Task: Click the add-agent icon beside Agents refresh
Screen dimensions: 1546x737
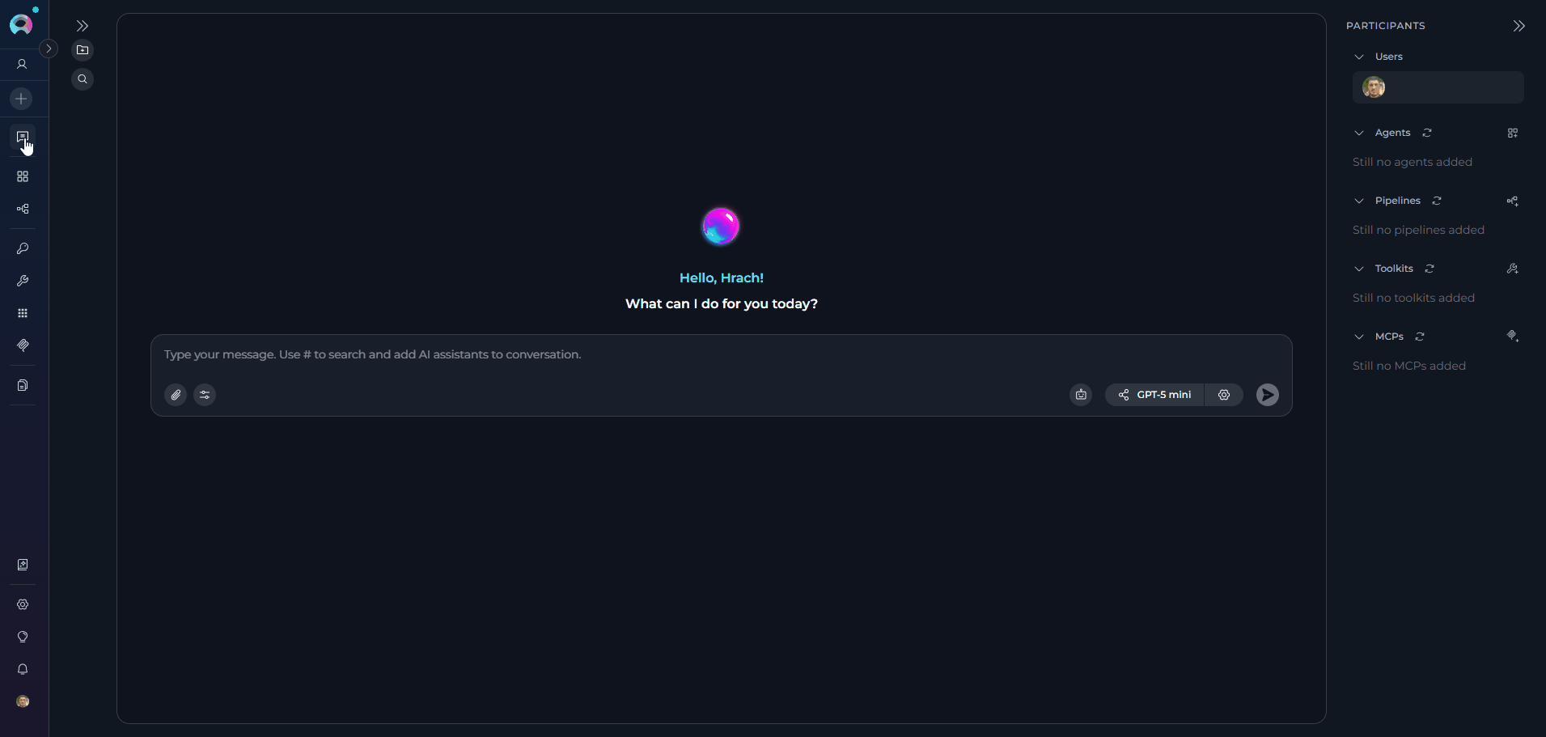Action: [1512, 133]
